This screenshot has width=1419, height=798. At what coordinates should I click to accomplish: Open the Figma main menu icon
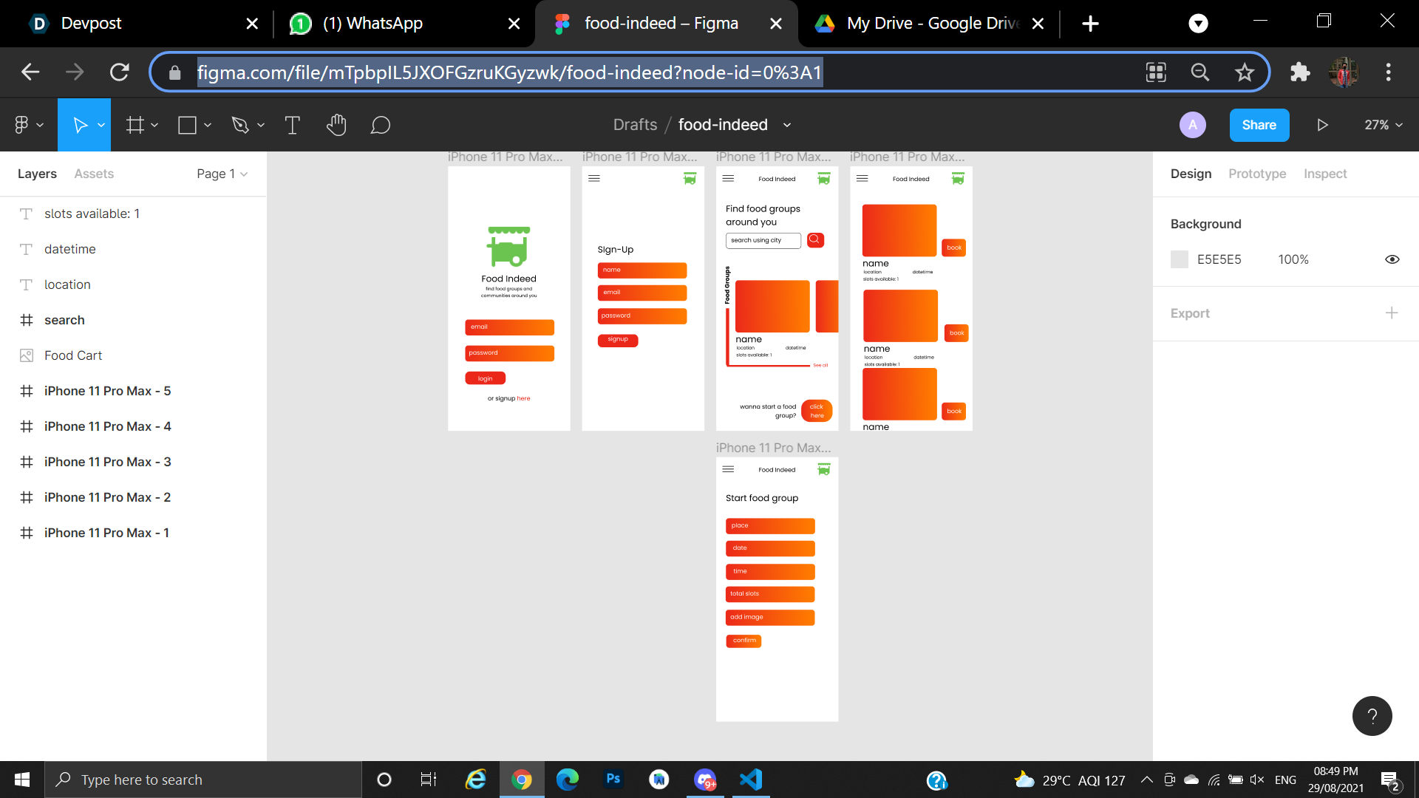[x=22, y=126]
